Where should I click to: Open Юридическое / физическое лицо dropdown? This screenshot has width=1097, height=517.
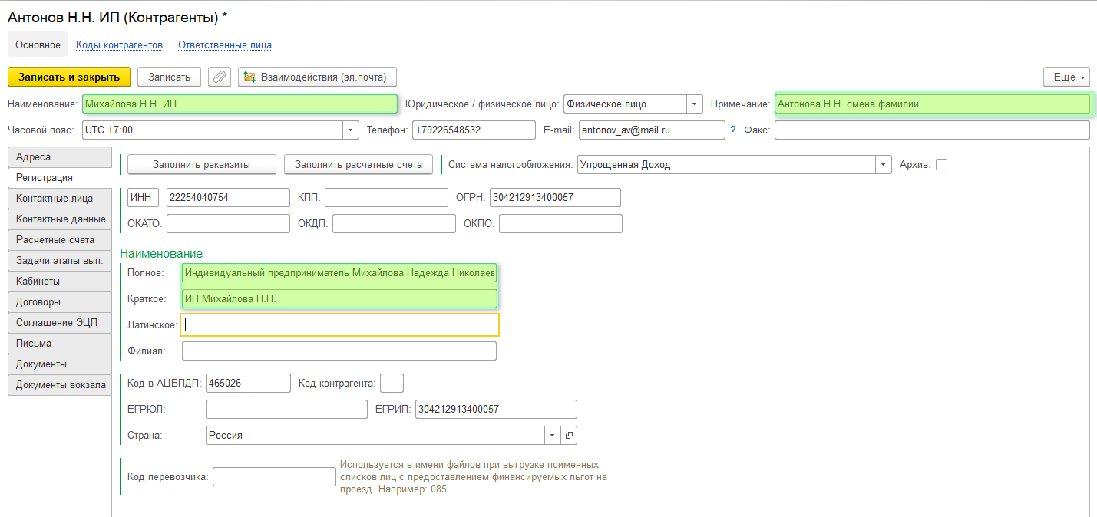(x=694, y=104)
